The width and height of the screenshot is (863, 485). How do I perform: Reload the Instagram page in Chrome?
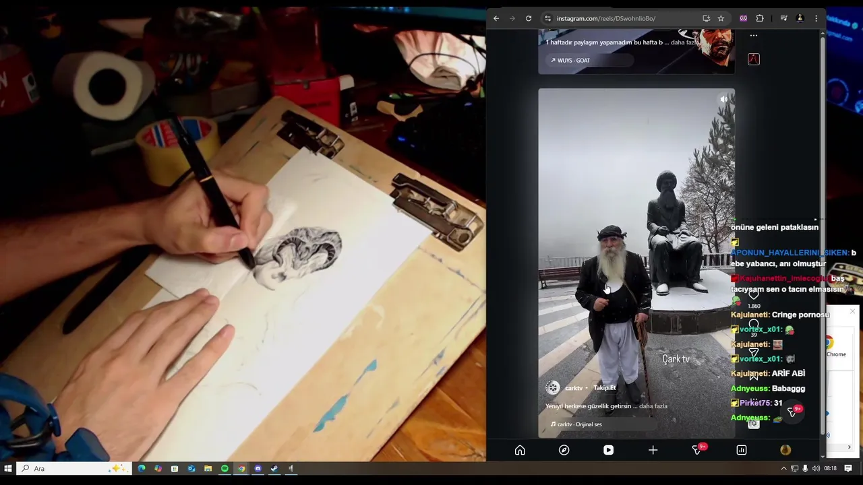click(x=529, y=18)
